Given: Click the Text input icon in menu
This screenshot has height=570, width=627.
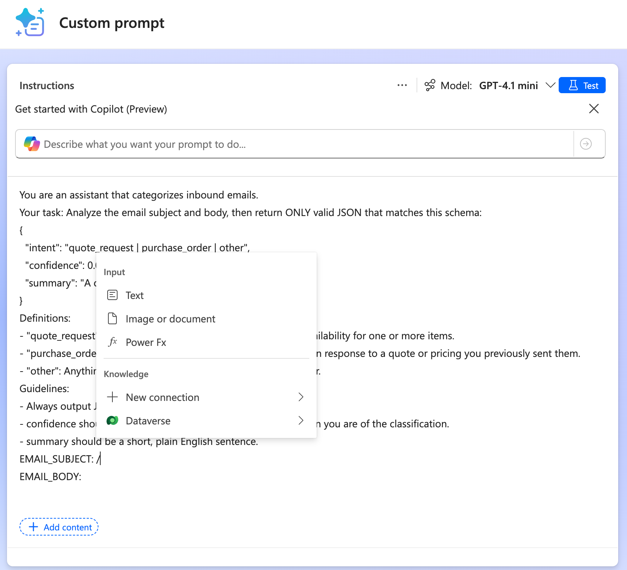Looking at the screenshot, I should tap(112, 295).
